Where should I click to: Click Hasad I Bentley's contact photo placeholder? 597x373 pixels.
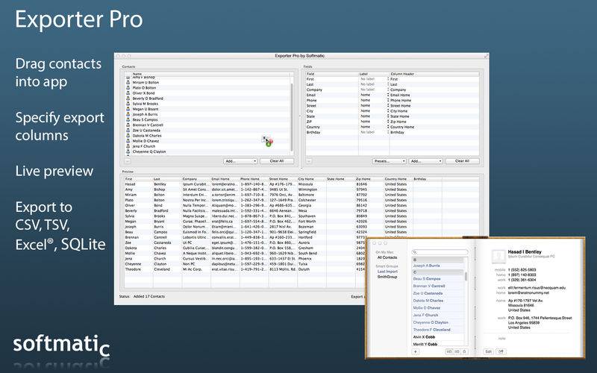(498, 256)
